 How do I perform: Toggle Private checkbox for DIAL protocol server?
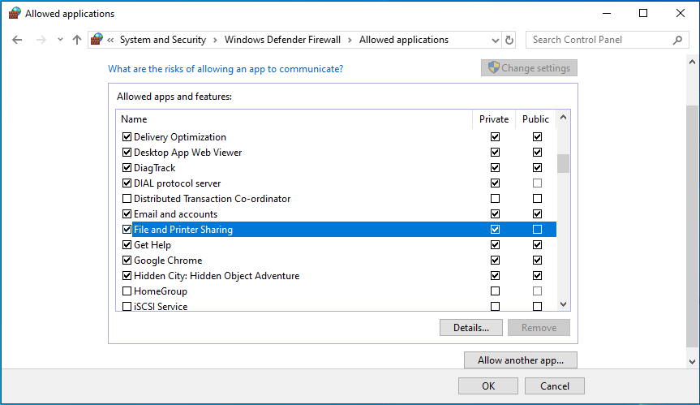click(x=495, y=183)
